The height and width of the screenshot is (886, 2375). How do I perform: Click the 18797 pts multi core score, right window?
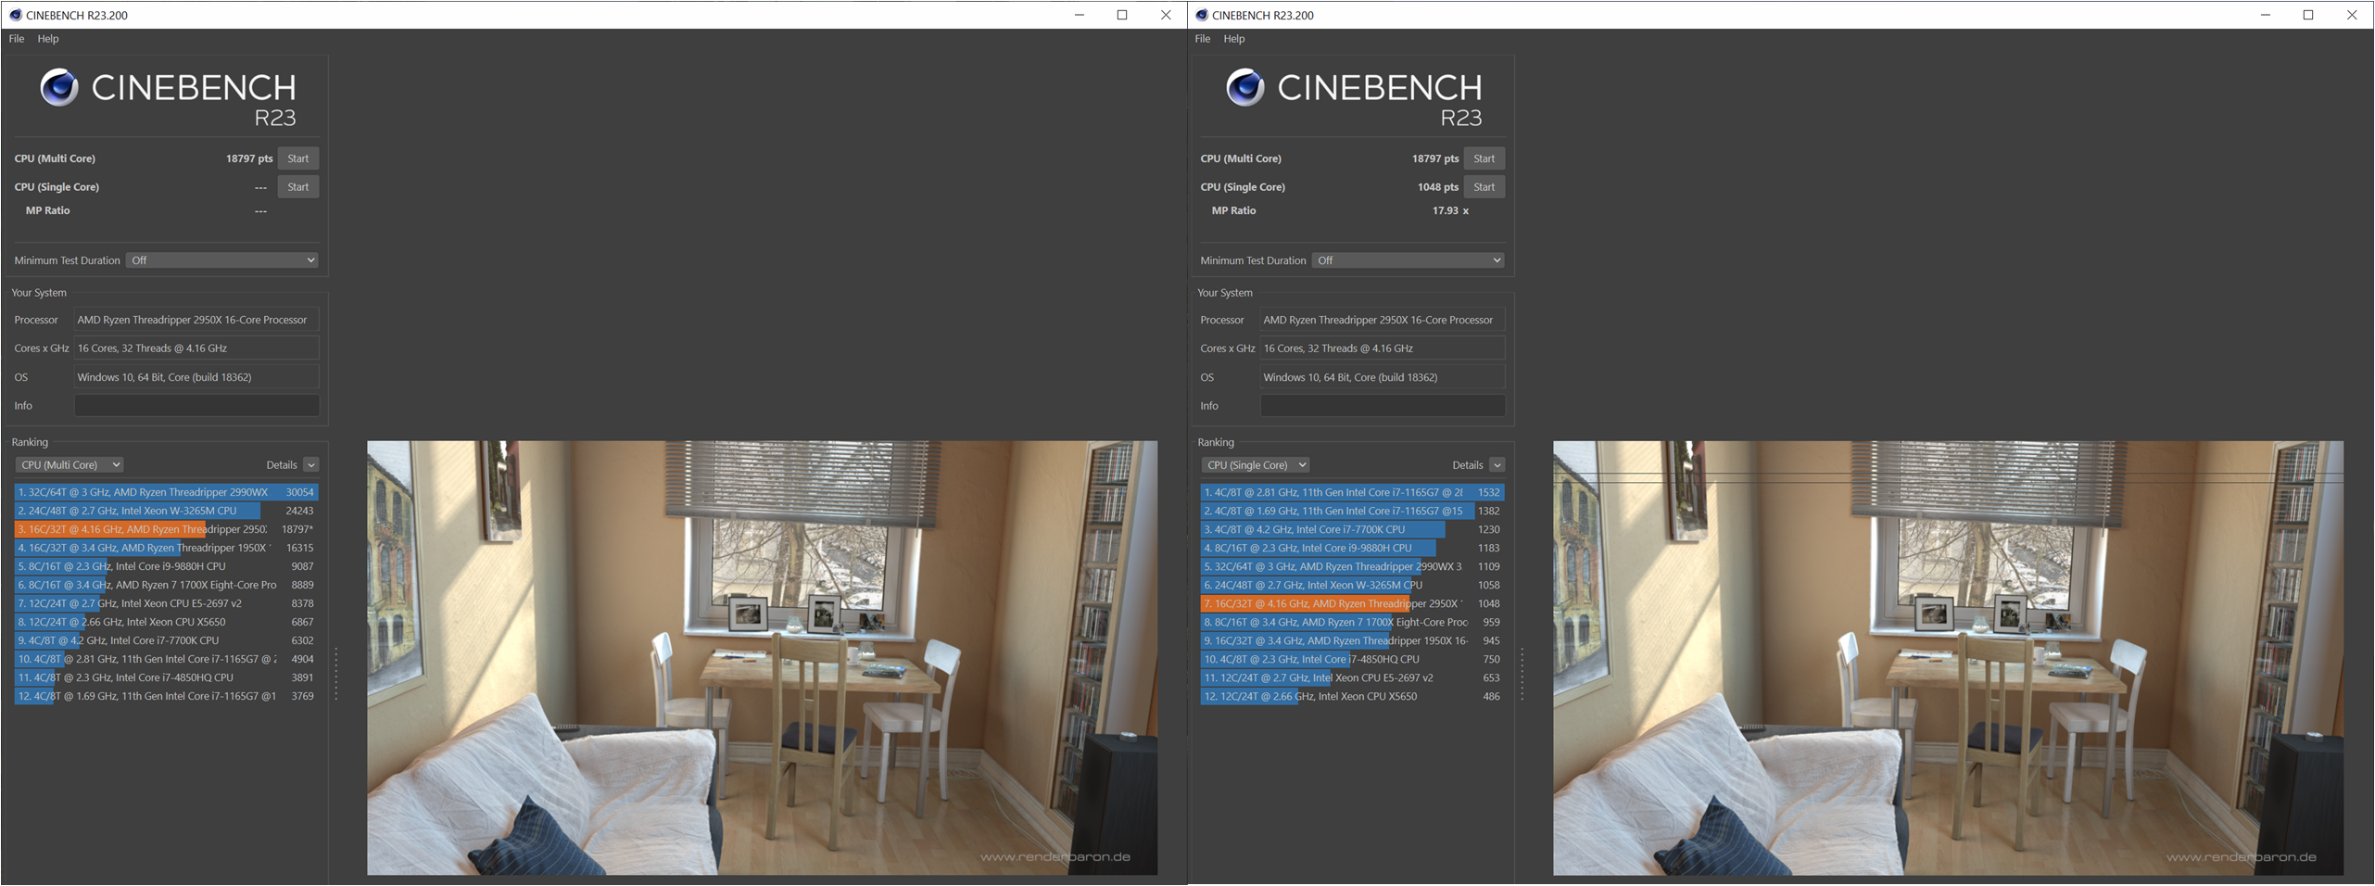(x=1434, y=158)
